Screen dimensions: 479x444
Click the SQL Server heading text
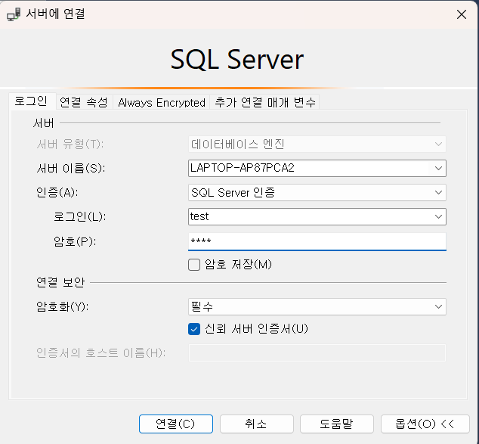coord(237,60)
